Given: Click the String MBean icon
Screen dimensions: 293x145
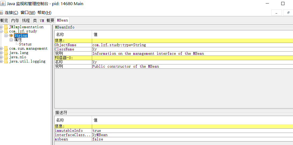Looking at the screenshot, I should pos(11,35).
